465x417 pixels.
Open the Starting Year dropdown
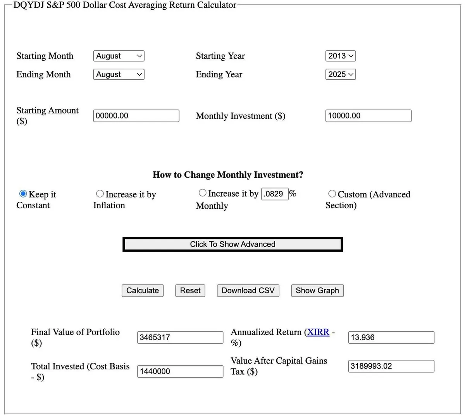(x=340, y=56)
